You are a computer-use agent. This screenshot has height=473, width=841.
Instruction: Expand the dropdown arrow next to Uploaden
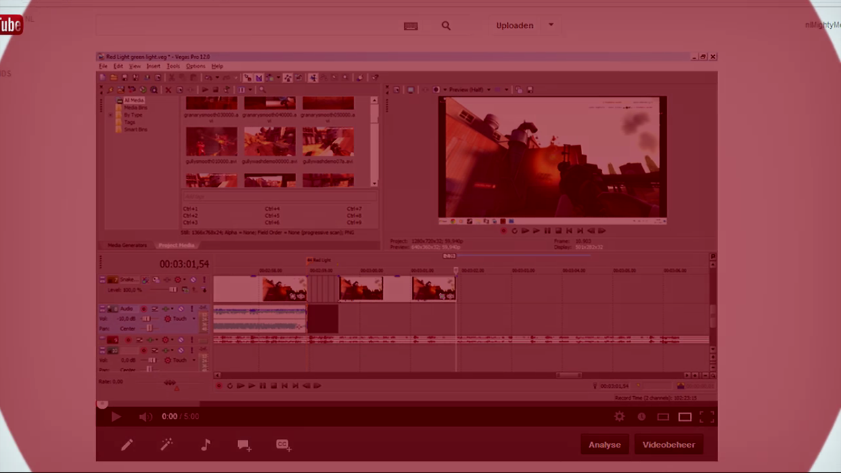[551, 25]
